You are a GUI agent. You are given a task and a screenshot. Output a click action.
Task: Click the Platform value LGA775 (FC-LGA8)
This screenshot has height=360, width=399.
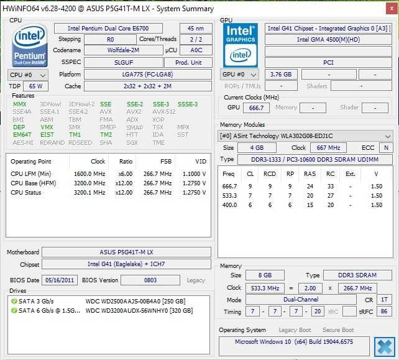147,75
